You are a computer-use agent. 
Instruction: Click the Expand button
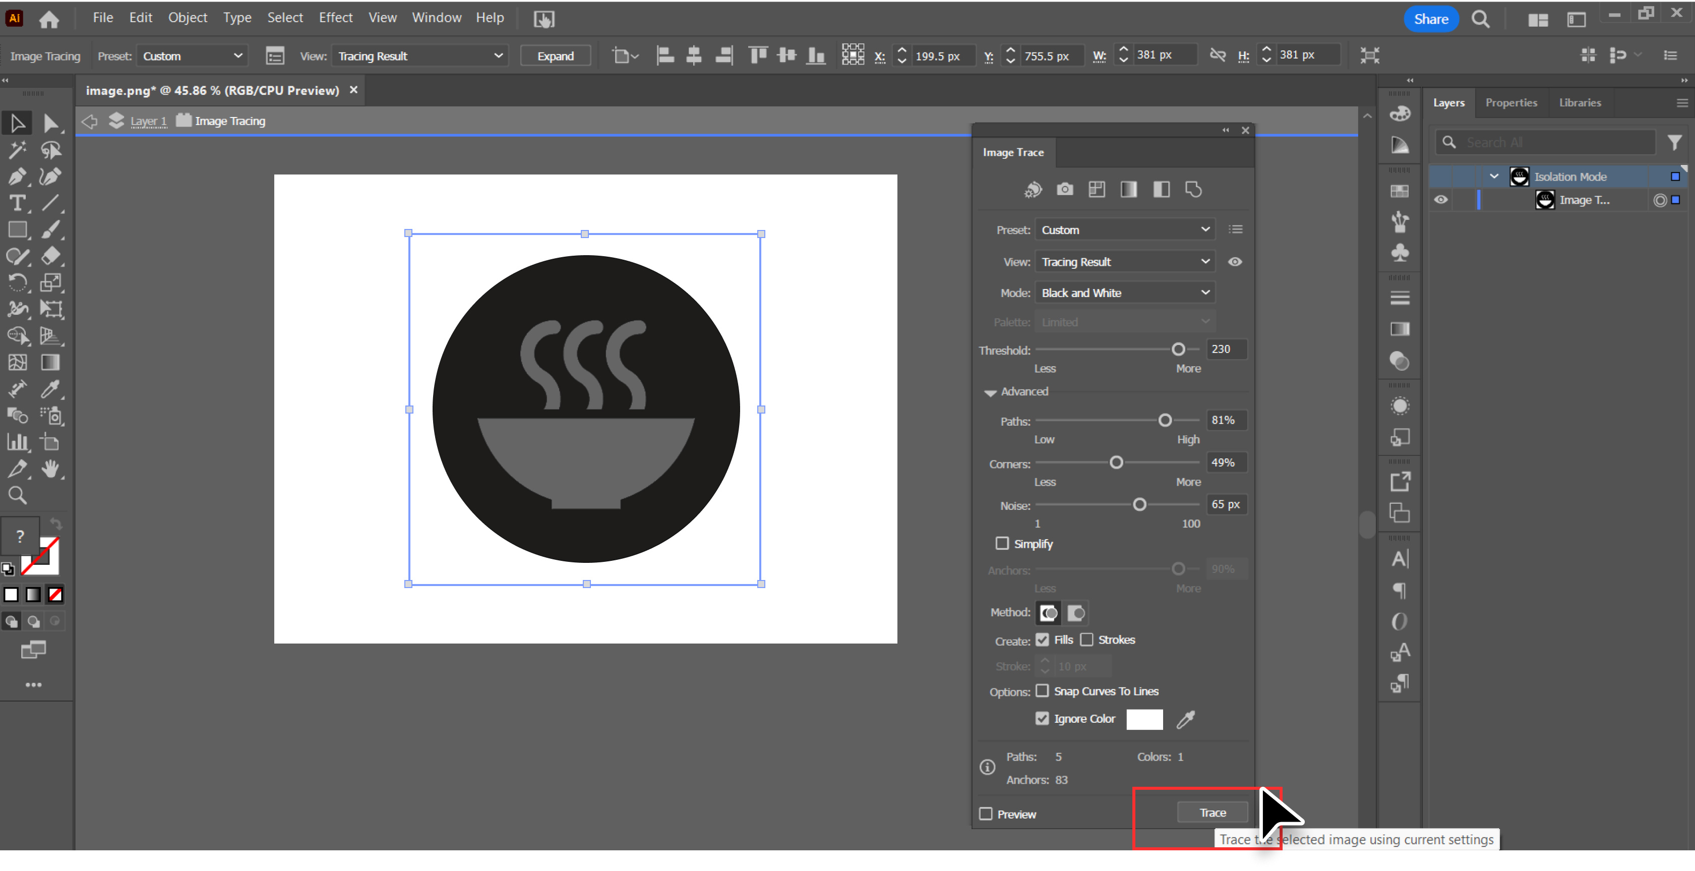pyautogui.click(x=555, y=55)
